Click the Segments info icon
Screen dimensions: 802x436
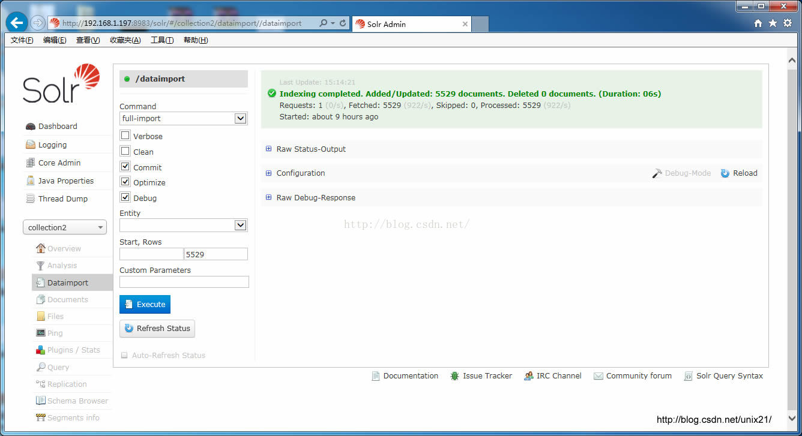[40, 417]
